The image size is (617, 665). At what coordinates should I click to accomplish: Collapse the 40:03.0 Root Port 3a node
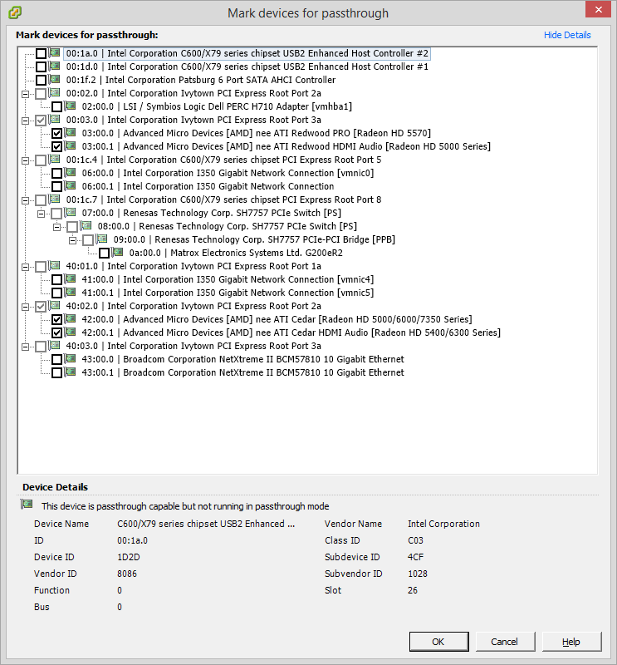25,347
